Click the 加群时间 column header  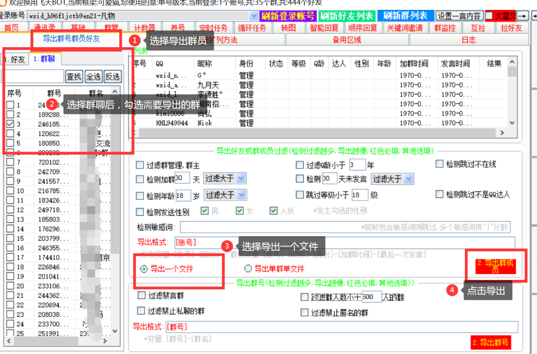tap(414, 64)
